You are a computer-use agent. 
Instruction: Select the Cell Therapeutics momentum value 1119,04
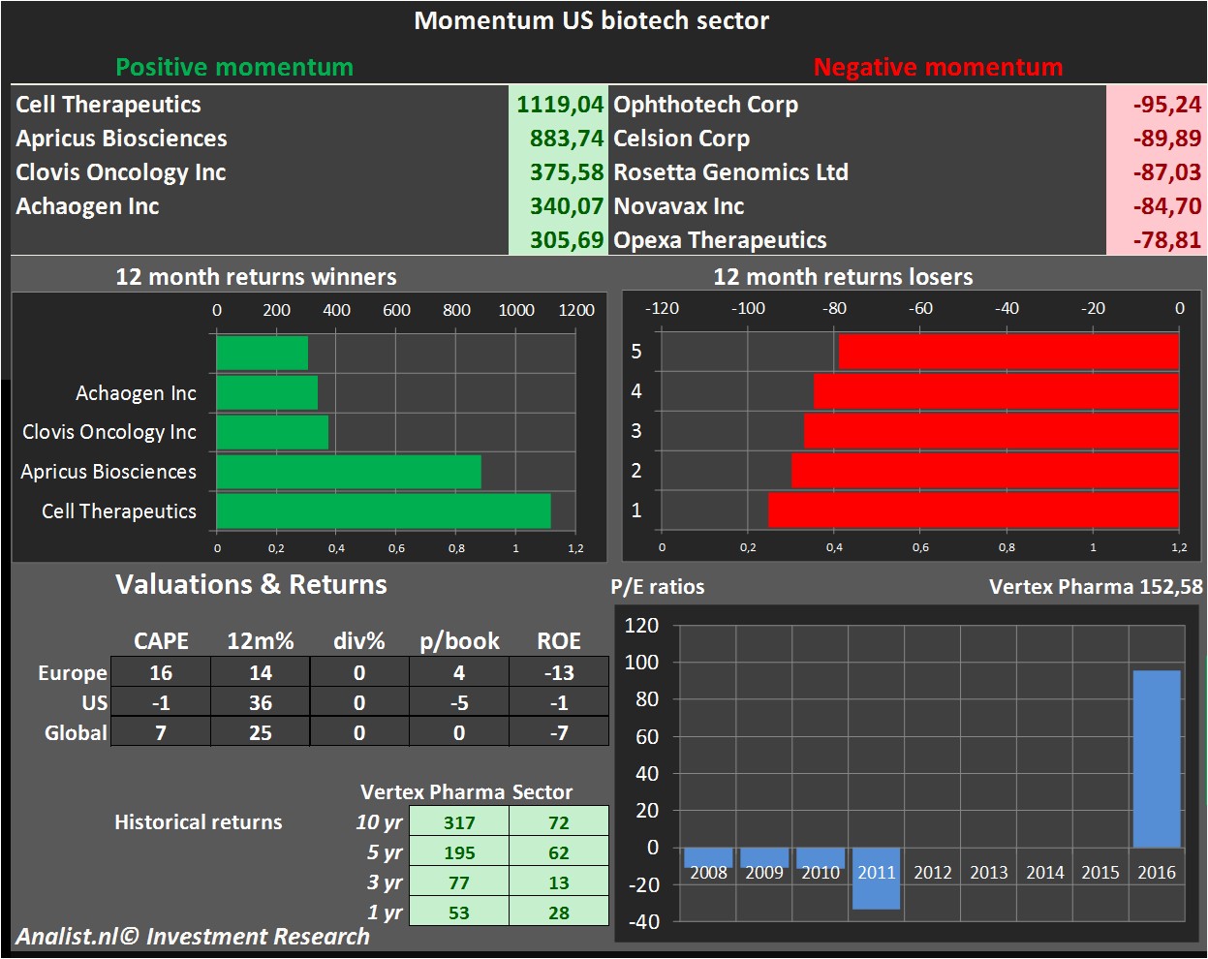coord(560,104)
